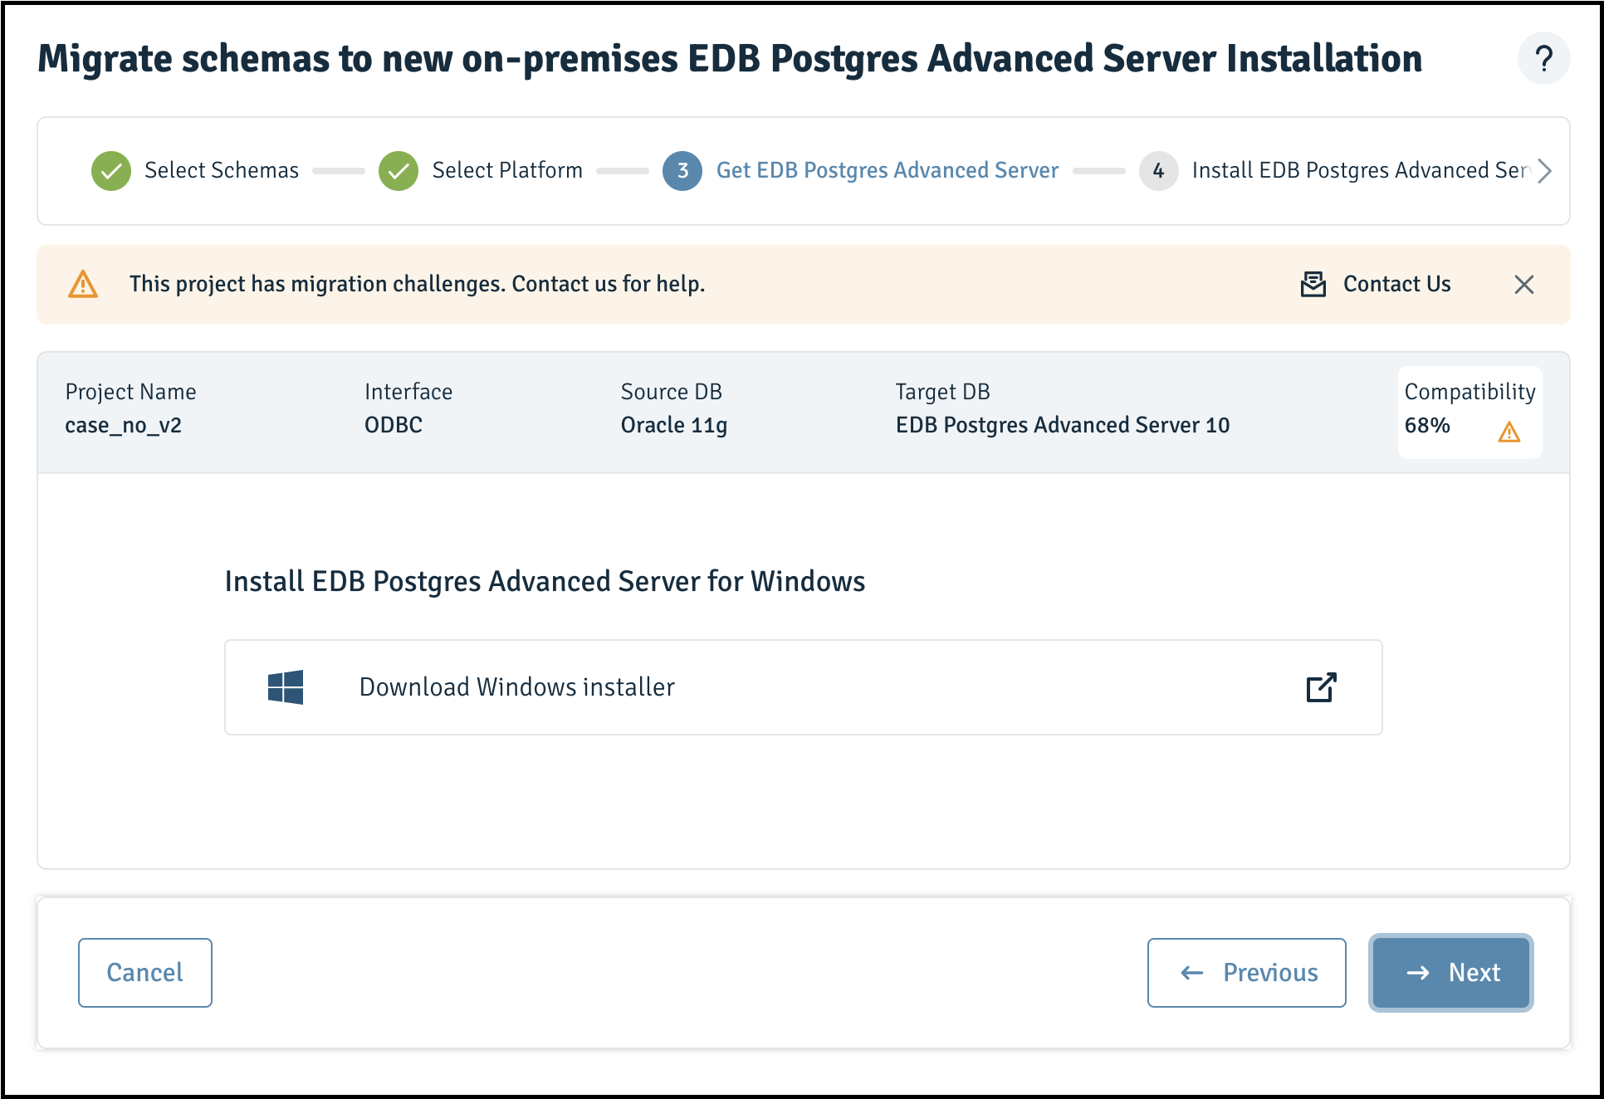This screenshot has height=1099, width=1604.
Task: Click the 68% Compatibility card
Action: [x=1470, y=413]
